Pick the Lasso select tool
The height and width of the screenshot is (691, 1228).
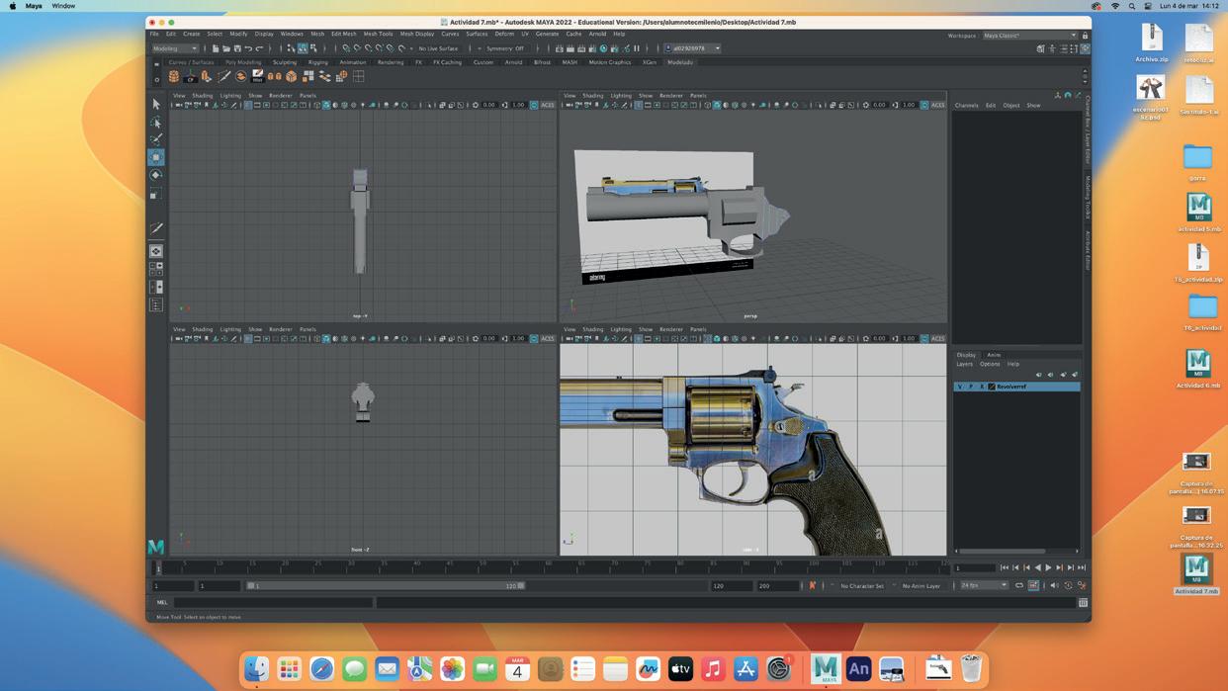coord(156,122)
